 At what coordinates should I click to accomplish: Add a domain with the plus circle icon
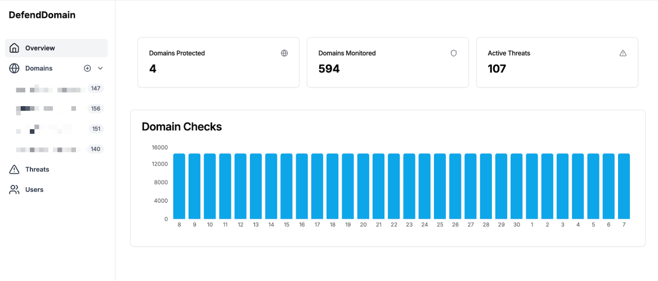87,68
